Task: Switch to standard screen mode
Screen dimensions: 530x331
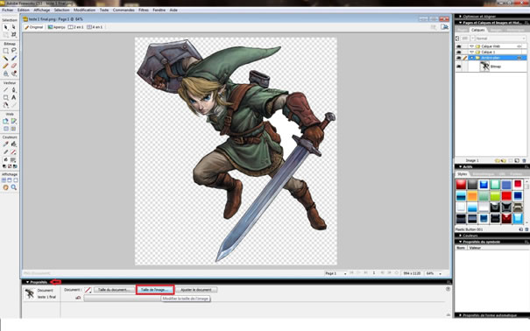Action: [x=4, y=180]
